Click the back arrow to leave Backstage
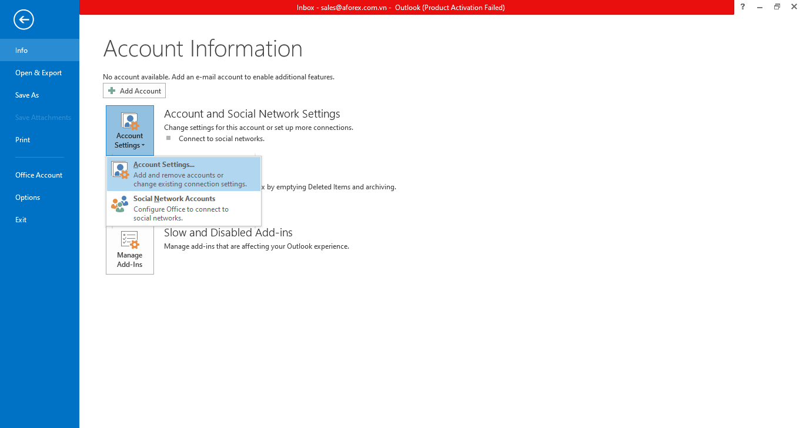This screenshot has width=803, height=428. click(x=24, y=20)
